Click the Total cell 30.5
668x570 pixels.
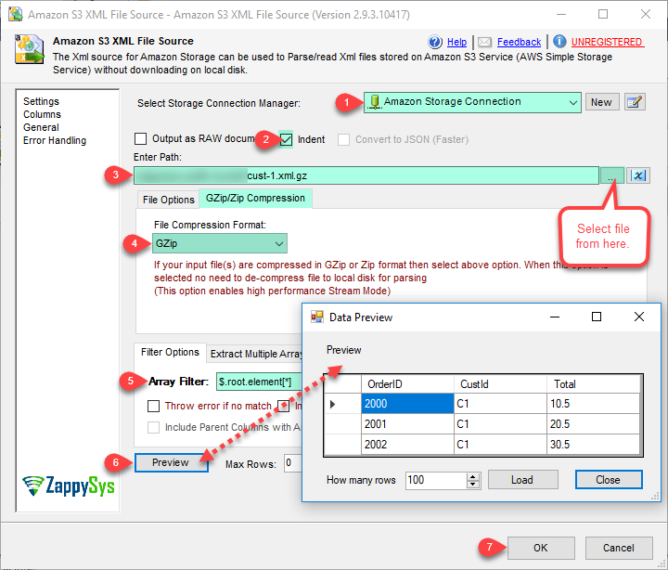594,445
